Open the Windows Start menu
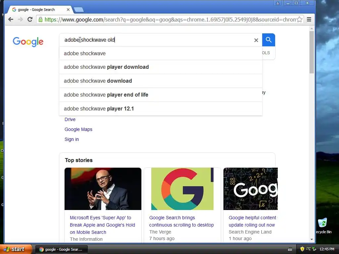Screen dimensions: 339x254 pyautogui.click(x=16, y=249)
